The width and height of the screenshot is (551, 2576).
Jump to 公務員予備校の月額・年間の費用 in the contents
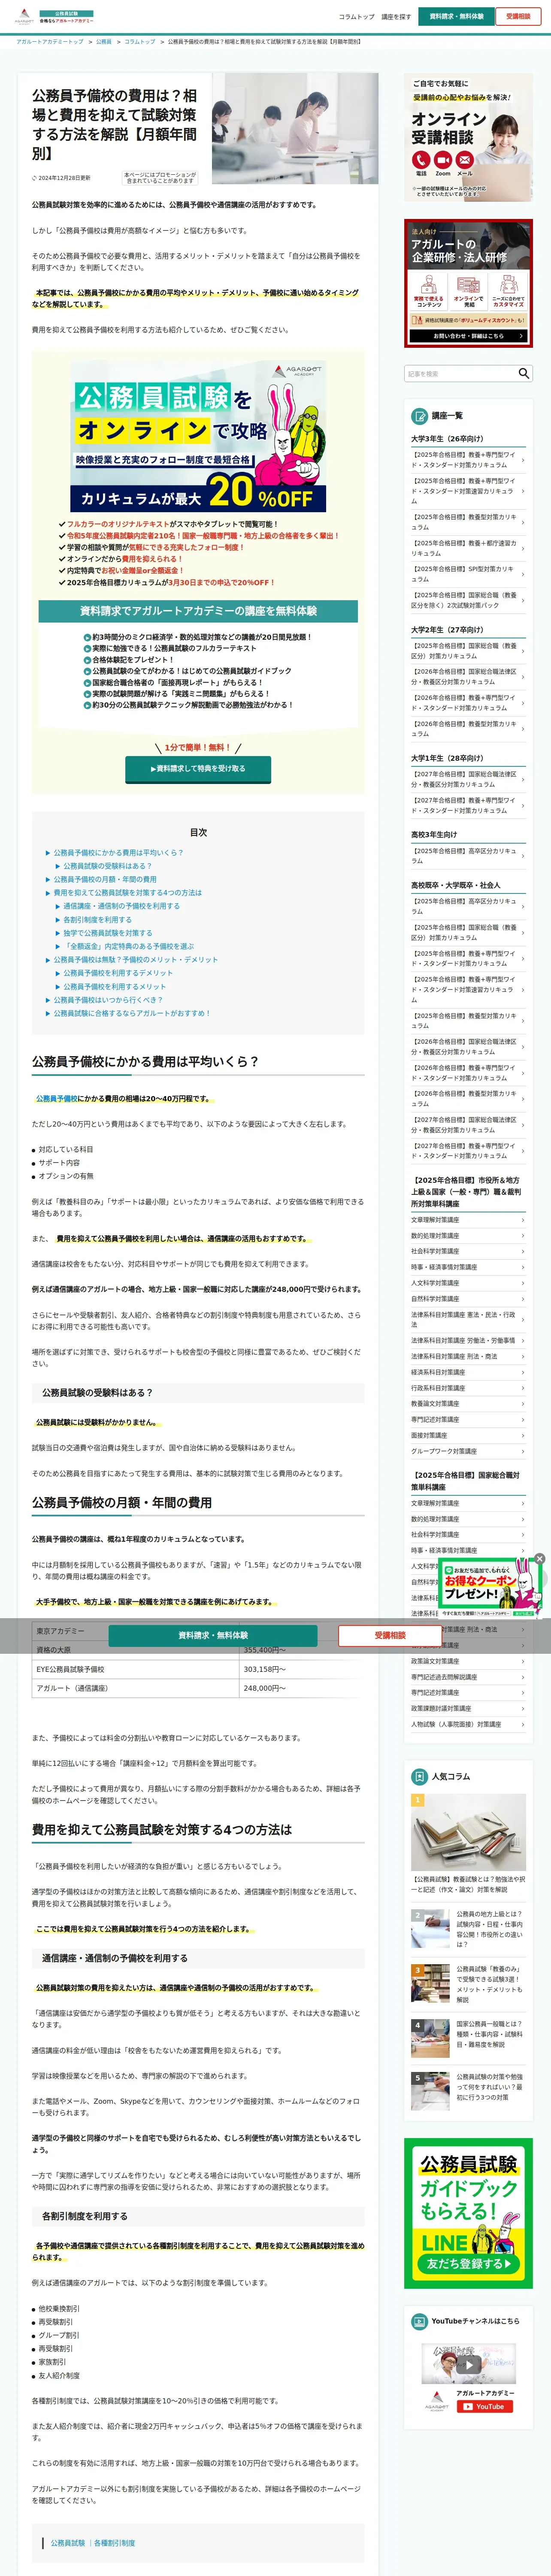(105, 879)
